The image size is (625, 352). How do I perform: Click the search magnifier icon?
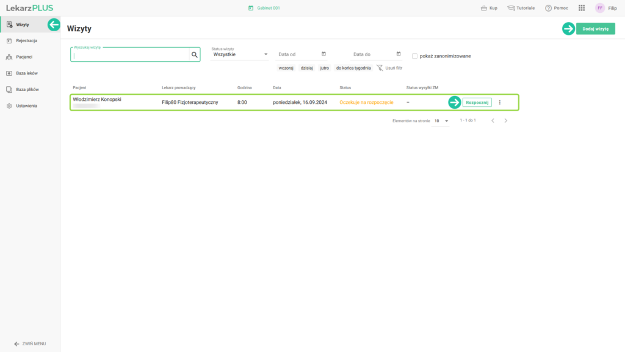click(x=195, y=55)
